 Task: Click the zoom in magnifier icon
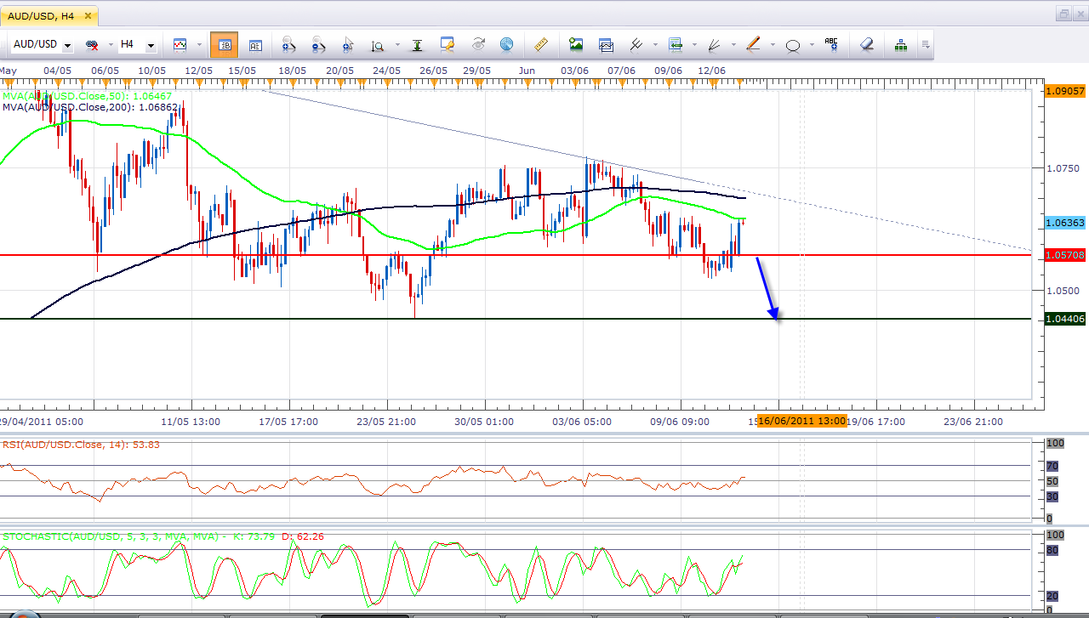click(x=288, y=45)
